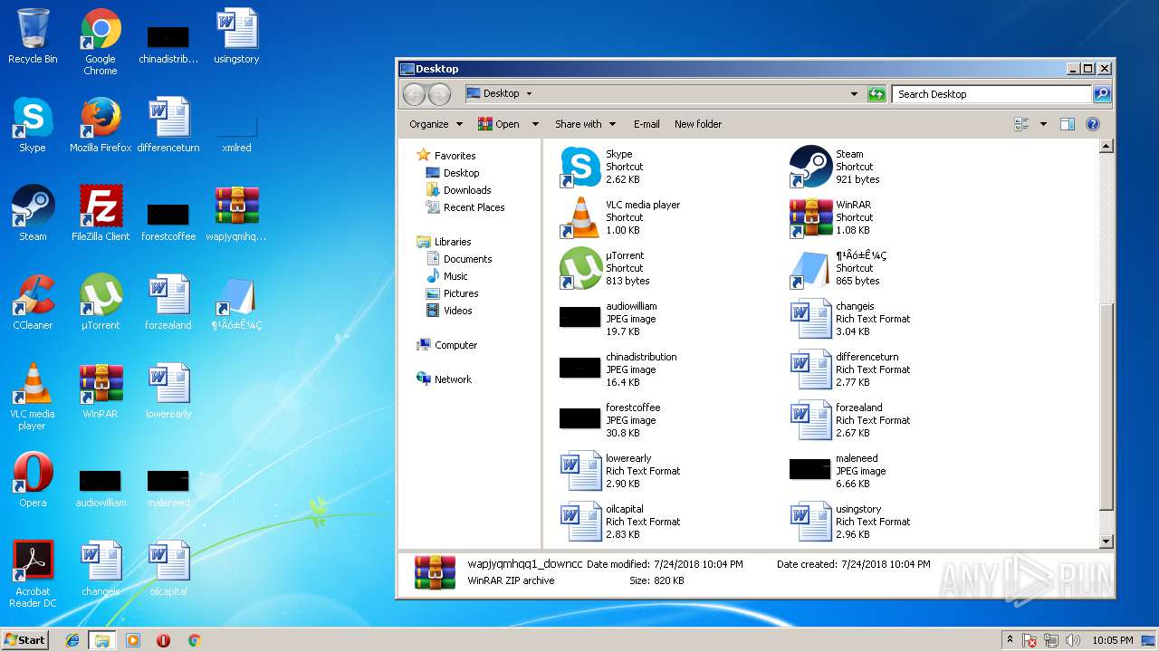Screen dimensions: 1159x652
Task: Select the wapjyqmhq archive on the desktop
Action: pyautogui.click(x=236, y=214)
